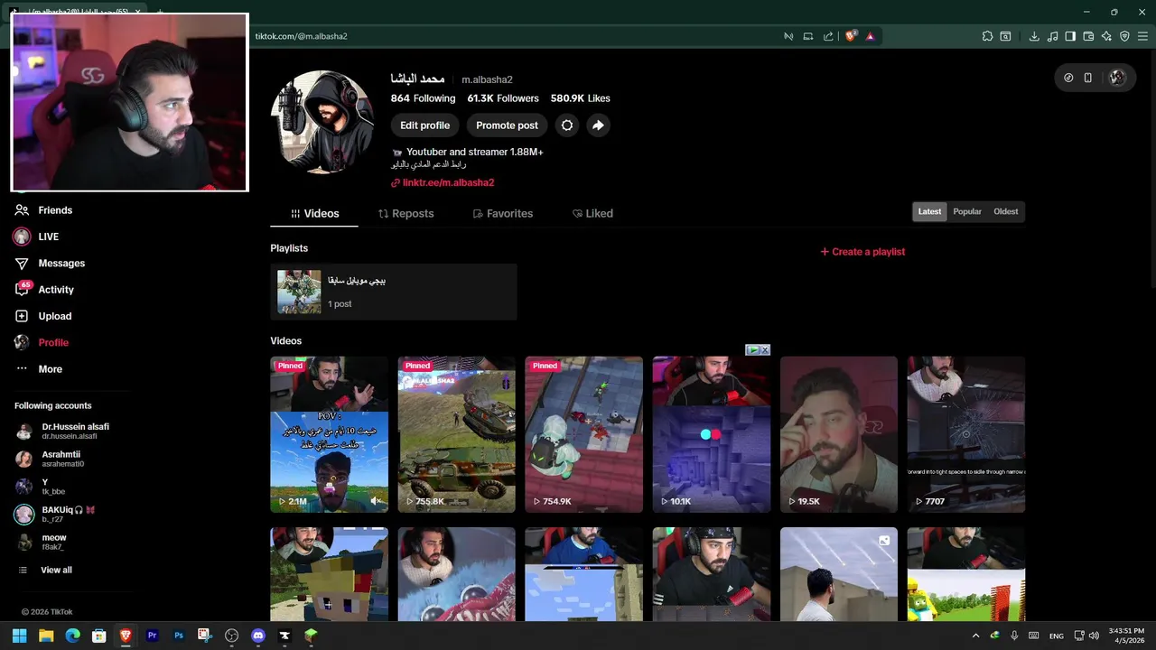Sort videos by Oldest
The width and height of the screenshot is (1156, 650).
[x=1006, y=212]
